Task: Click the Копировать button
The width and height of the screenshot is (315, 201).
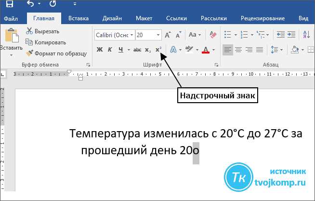Action: pos(46,42)
